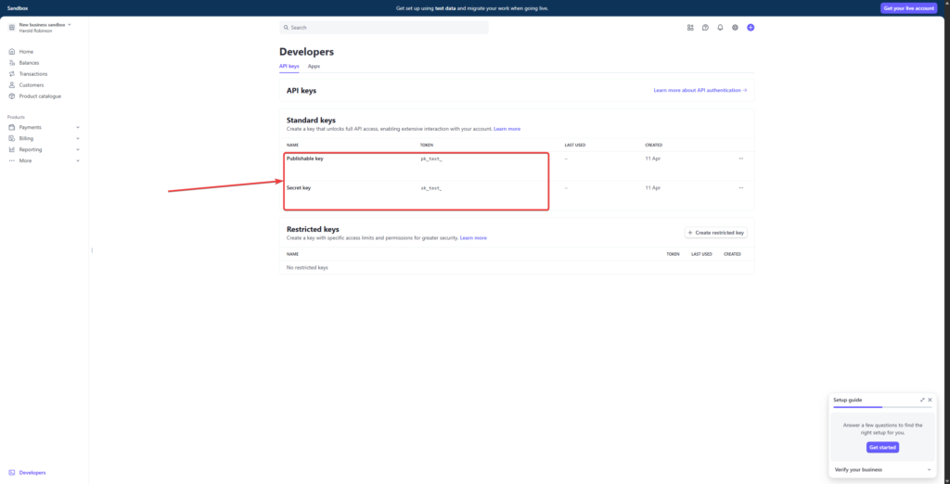Image resolution: width=950 pixels, height=484 pixels.
Task: Click the help question mark icon
Action: 705,28
